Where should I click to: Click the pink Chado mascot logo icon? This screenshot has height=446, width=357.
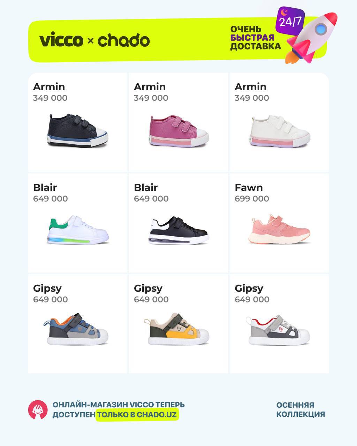[x=38, y=410]
